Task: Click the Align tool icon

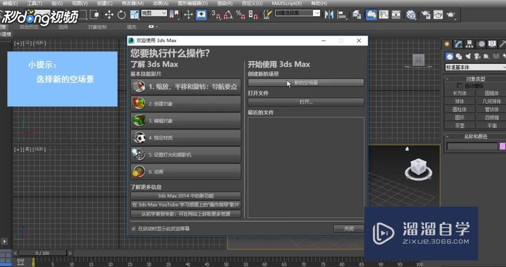Action: [341, 14]
